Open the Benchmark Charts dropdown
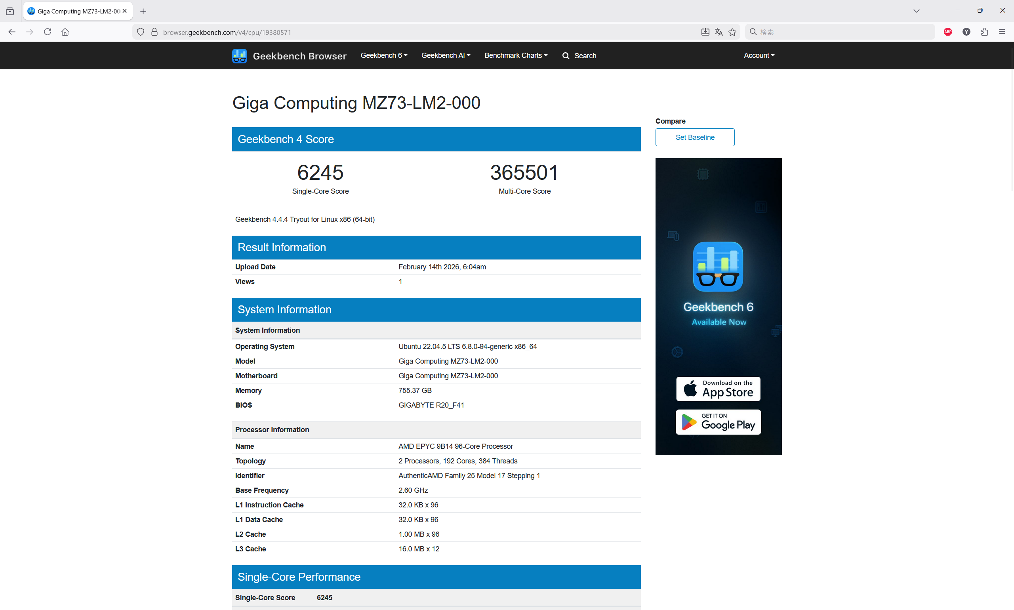The image size is (1014, 610). tap(515, 55)
